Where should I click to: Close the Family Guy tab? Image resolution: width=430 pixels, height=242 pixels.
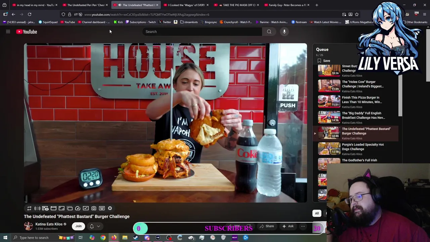308,5
